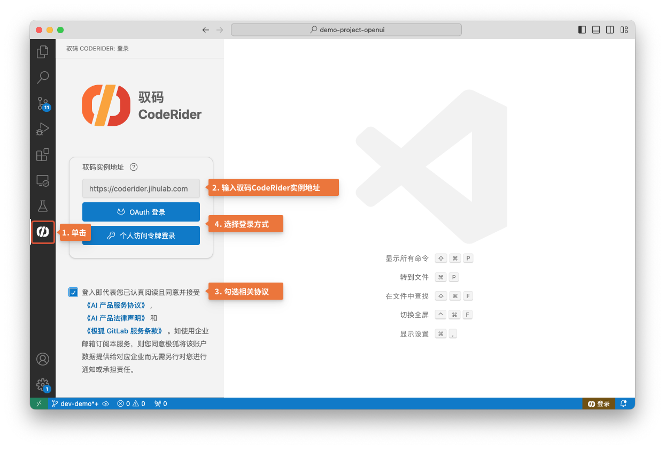The height and width of the screenshot is (449, 665).
Task: Open the Explorer view in activity bar
Action: coord(42,52)
